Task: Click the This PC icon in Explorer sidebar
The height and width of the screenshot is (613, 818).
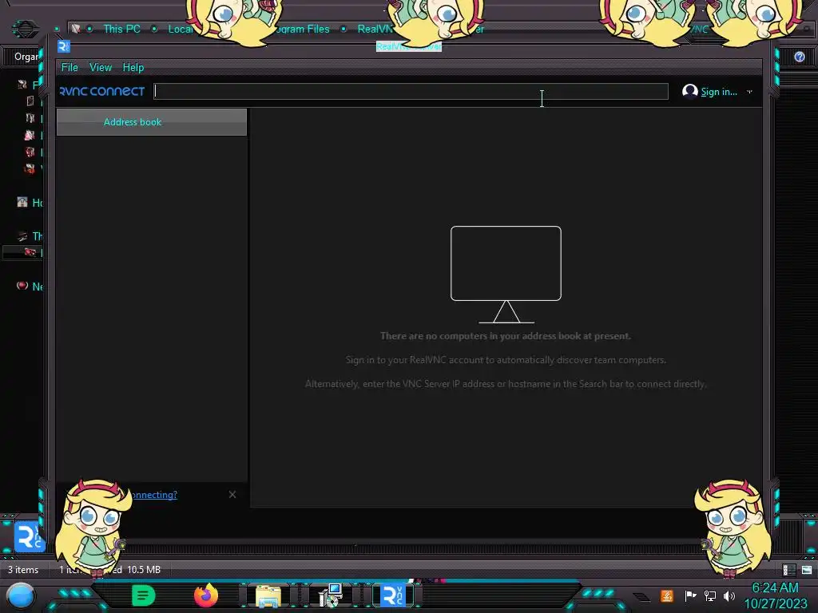Action: (x=22, y=236)
